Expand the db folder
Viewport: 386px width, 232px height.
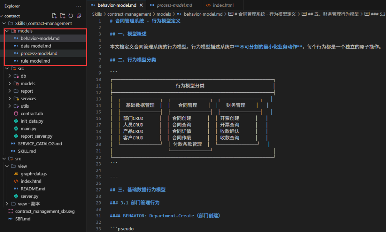(x=10, y=76)
